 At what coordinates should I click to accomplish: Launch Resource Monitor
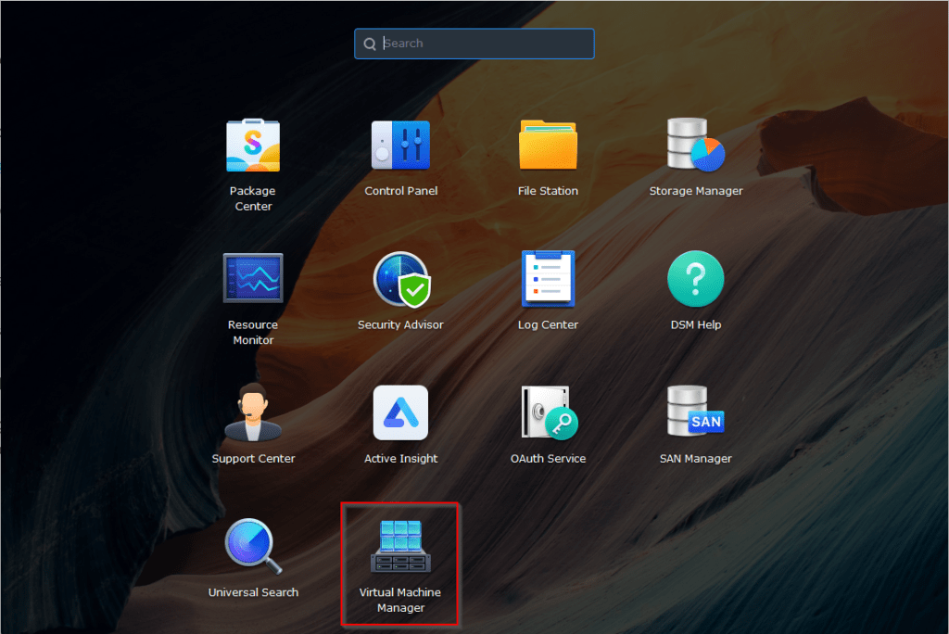pyautogui.click(x=253, y=278)
